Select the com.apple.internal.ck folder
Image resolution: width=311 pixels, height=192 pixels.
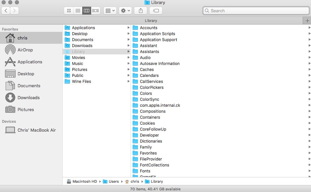[x=221, y=105]
